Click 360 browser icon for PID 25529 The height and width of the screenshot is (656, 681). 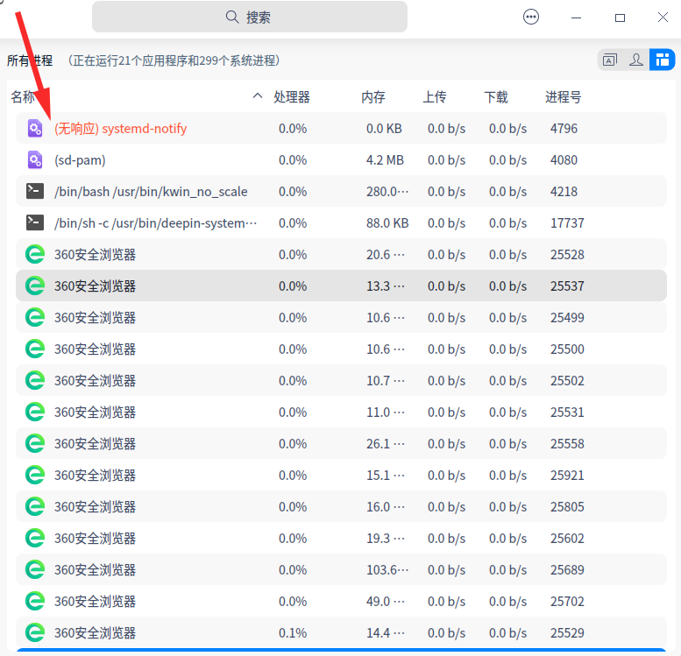click(35, 632)
